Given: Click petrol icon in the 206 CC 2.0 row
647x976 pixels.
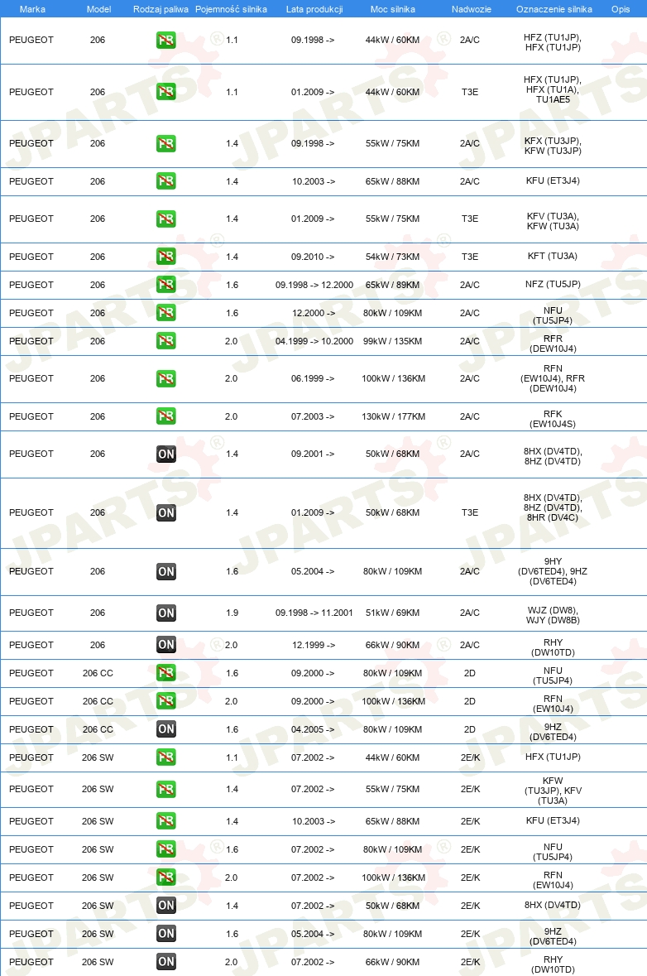Looking at the screenshot, I should [x=166, y=701].
